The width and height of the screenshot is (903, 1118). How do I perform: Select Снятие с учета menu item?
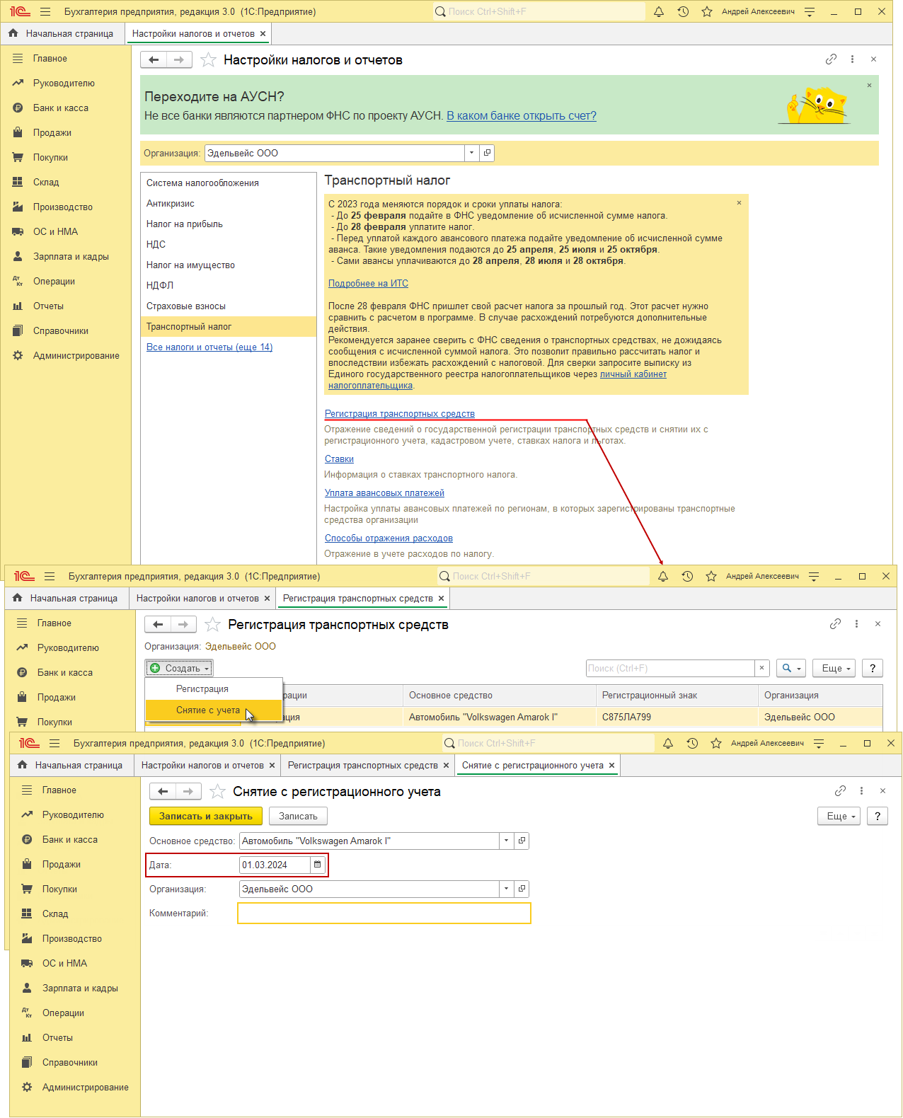208,710
